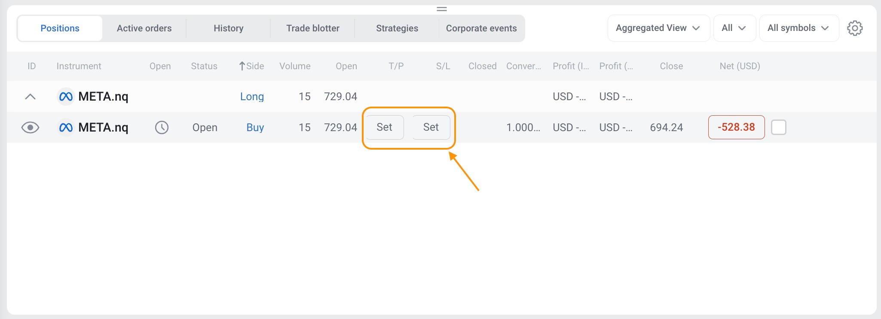Screen dimensions: 881x319
Task: Switch to the Active orders tab
Action: click(144, 28)
